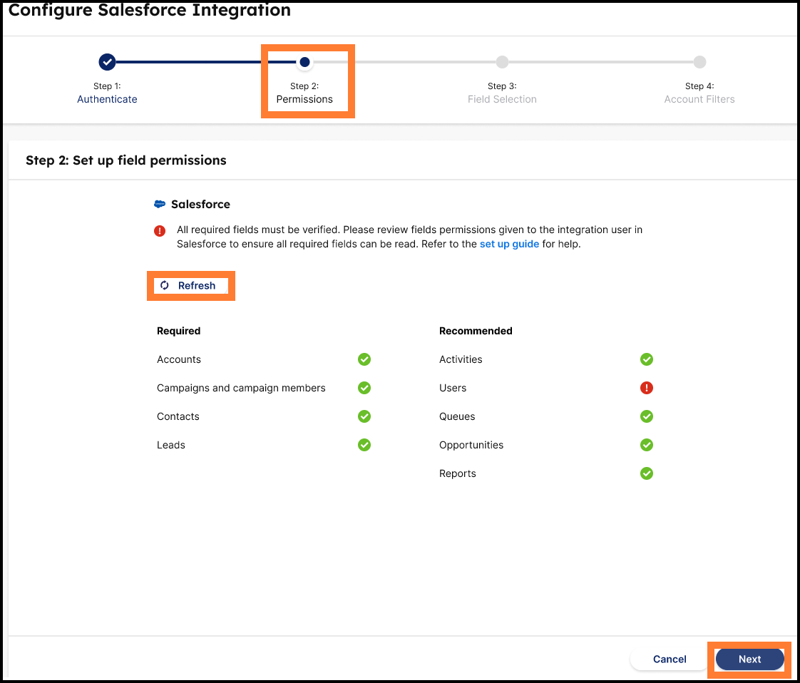Cancel the Salesforce integration setup
This screenshot has width=800, height=683.
(670, 659)
